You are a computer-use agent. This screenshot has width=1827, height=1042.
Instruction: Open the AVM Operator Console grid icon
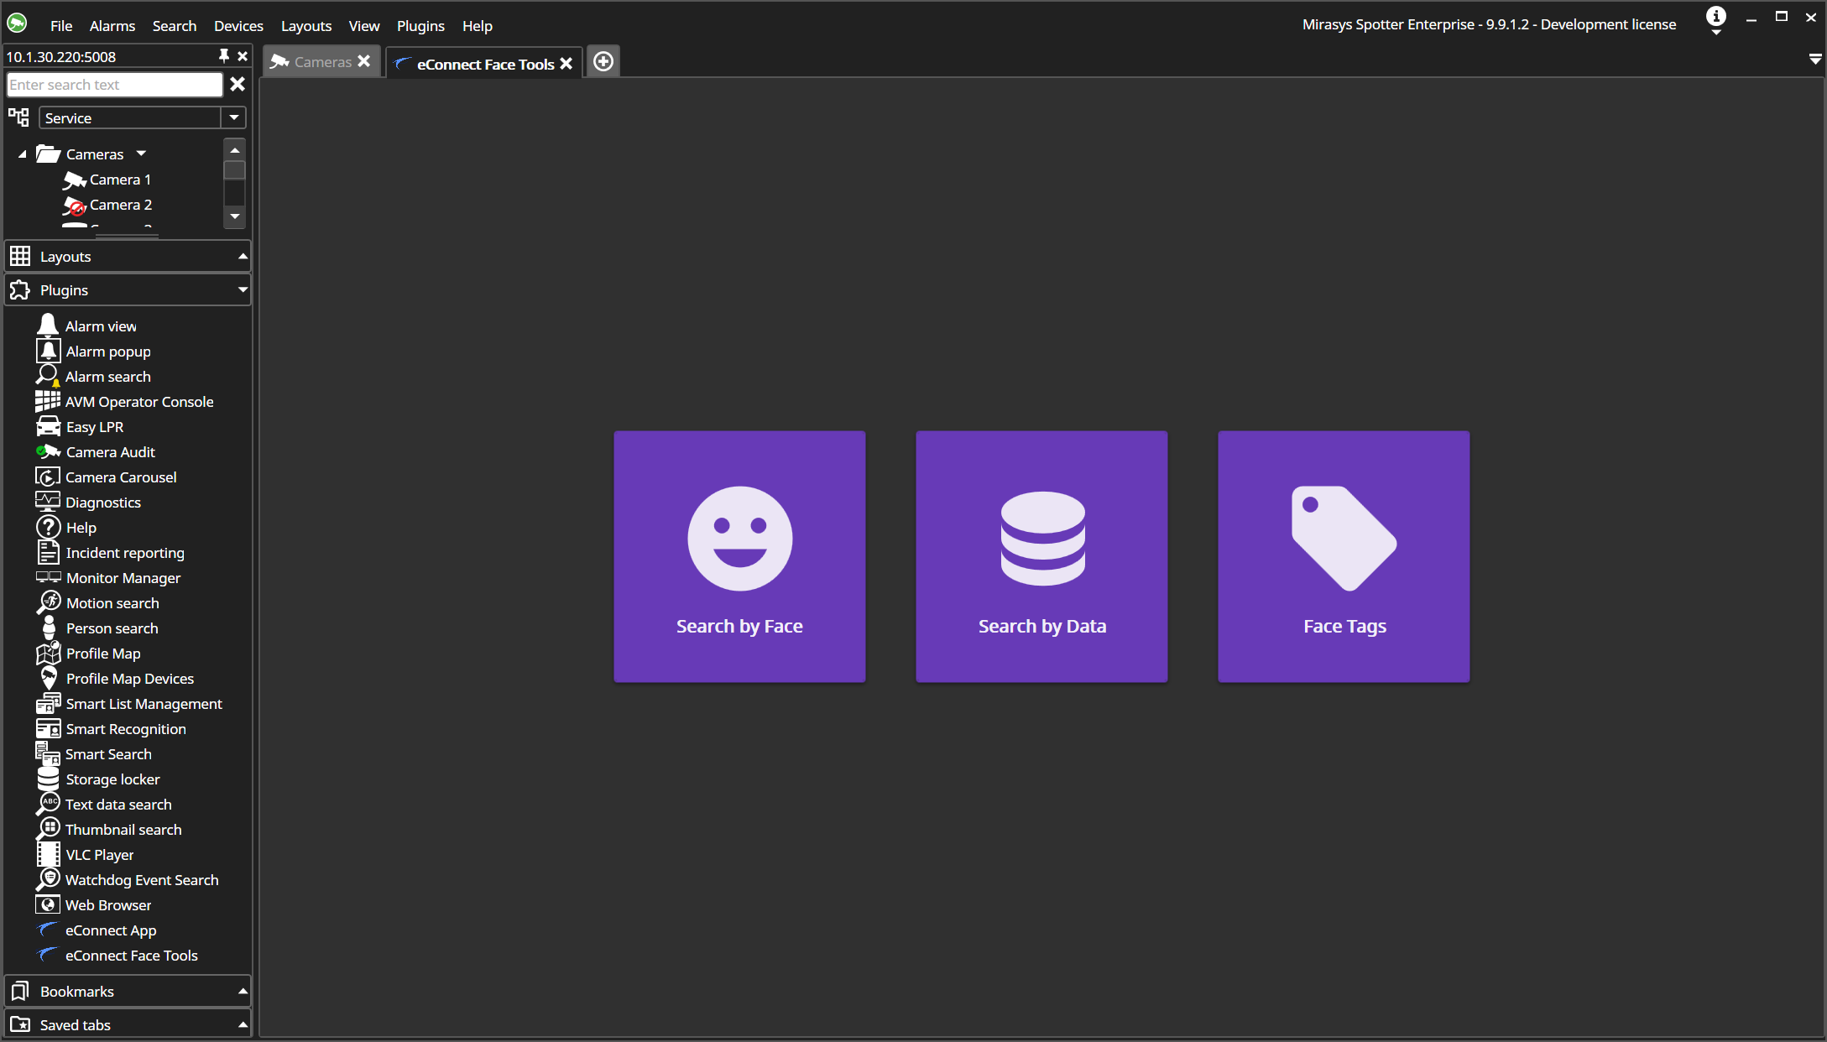pyautogui.click(x=48, y=401)
